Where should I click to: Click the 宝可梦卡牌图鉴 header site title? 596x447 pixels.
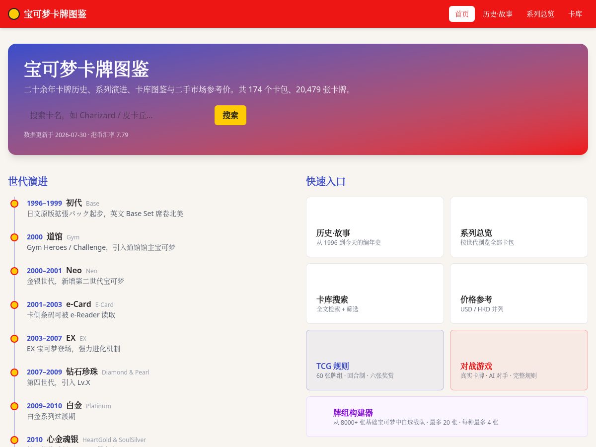coord(55,14)
